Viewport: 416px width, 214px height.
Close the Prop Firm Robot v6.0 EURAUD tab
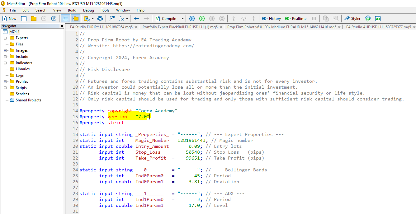point(339,27)
